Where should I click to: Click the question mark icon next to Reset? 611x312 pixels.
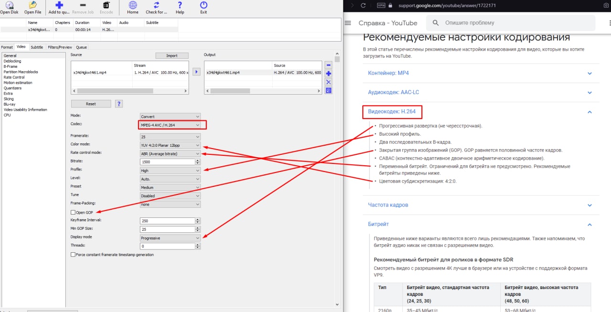pos(119,104)
